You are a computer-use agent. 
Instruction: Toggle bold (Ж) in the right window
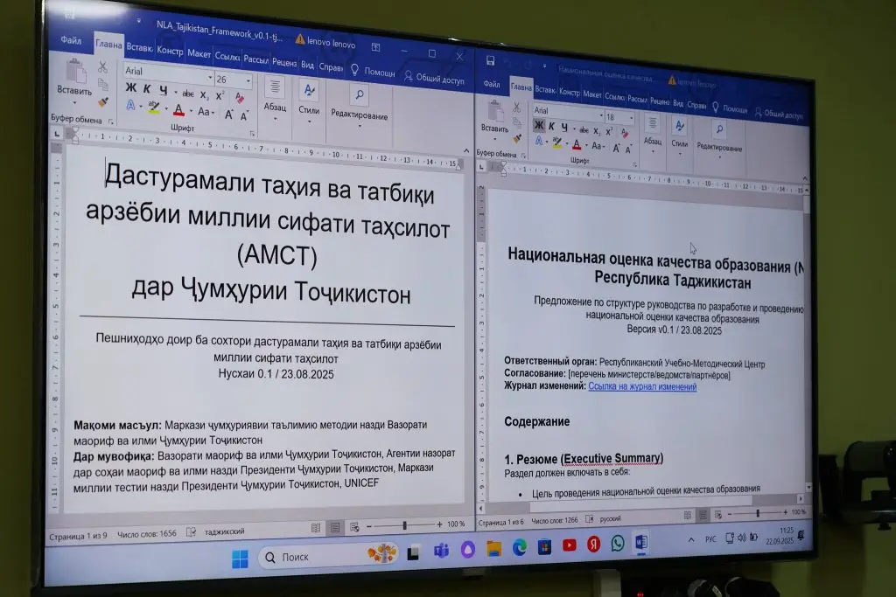coord(539,127)
